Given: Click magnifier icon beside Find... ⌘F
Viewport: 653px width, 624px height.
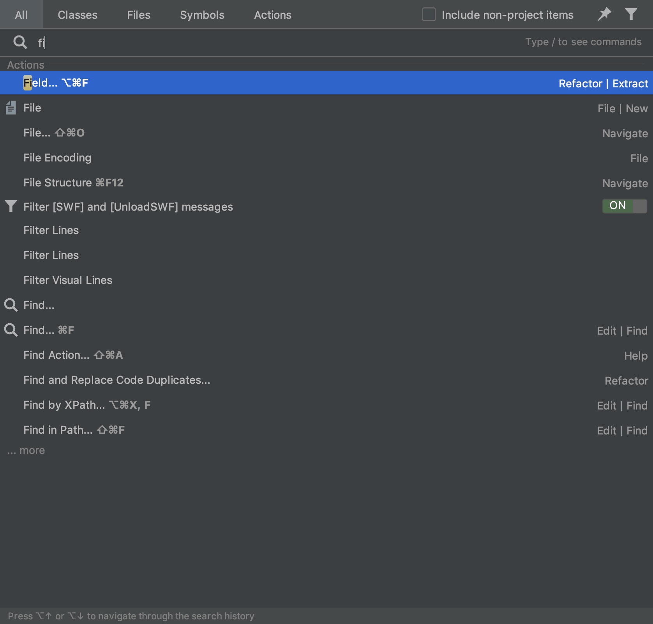Looking at the screenshot, I should coord(11,330).
